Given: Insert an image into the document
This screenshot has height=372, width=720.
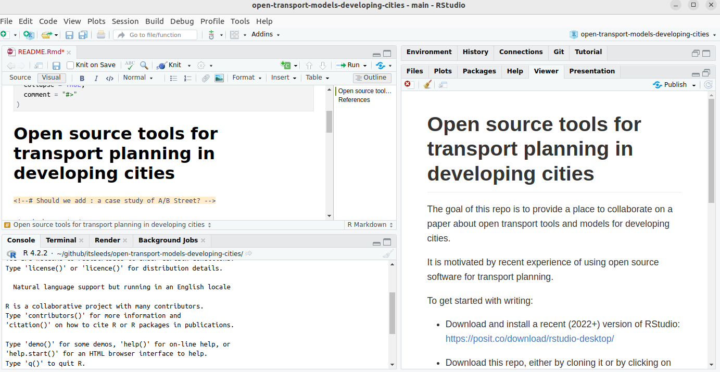Looking at the screenshot, I should click(219, 78).
